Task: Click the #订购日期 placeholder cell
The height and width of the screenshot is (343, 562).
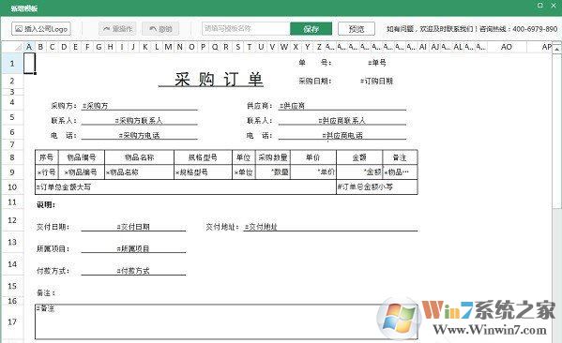Action: pos(376,82)
